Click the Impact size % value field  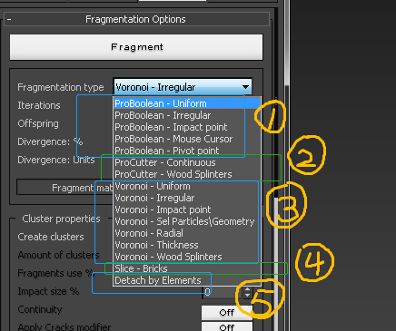point(223,292)
